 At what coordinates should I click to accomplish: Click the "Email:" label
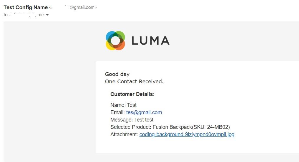coord(117,112)
